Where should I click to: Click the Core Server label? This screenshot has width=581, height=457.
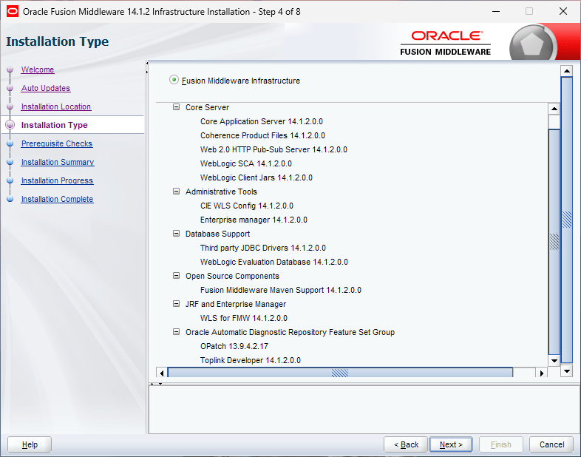(x=207, y=107)
